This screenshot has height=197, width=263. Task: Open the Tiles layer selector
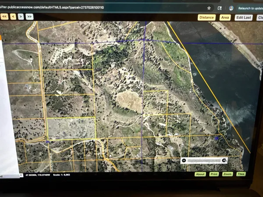coord(241,174)
